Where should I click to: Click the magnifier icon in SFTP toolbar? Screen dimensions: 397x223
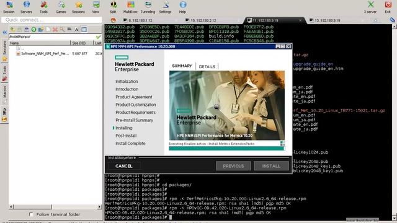[62, 30]
